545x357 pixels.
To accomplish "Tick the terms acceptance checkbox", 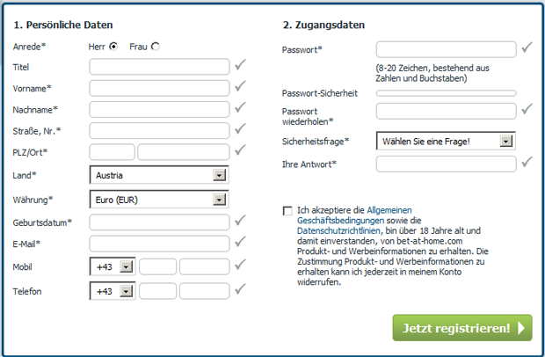I will 287,211.
